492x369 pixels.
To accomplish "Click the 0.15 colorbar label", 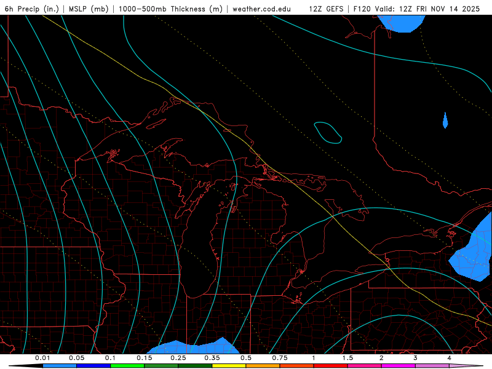I will [x=145, y=358].
